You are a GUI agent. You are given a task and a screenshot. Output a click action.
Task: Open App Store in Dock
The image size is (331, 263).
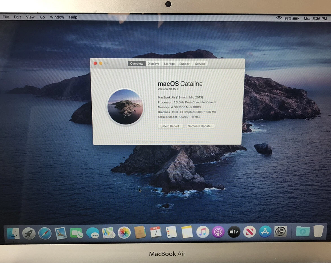[265, 232]
